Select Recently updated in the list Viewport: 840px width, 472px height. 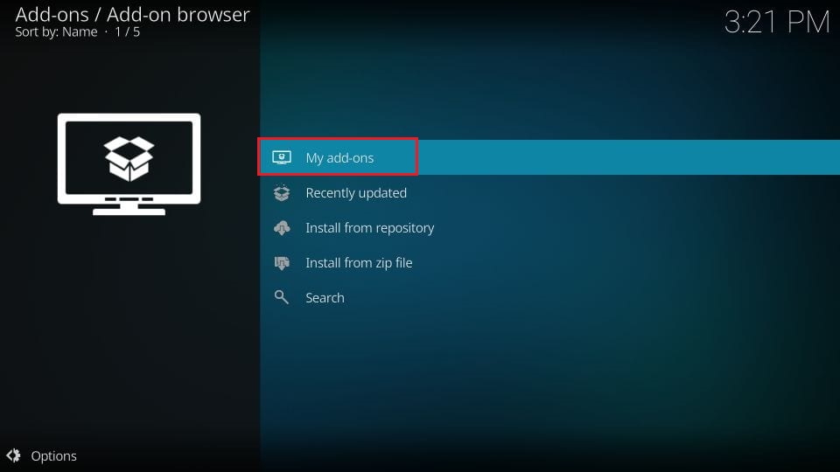coord(549,192)
